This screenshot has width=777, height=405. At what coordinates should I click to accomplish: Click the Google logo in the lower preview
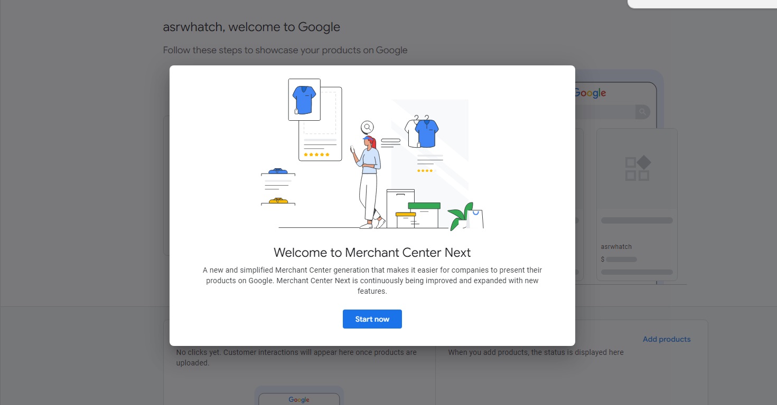click(x=299, y=399)
